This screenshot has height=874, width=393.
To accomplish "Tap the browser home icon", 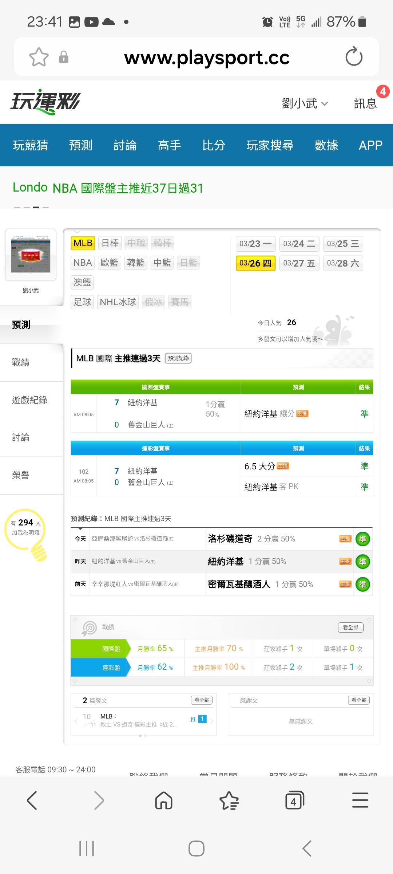I will pos(164,800).
